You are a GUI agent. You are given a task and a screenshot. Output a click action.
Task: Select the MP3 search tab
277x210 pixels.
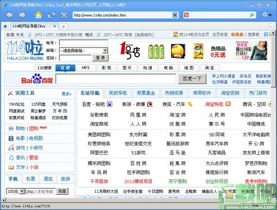coord(86,68)
